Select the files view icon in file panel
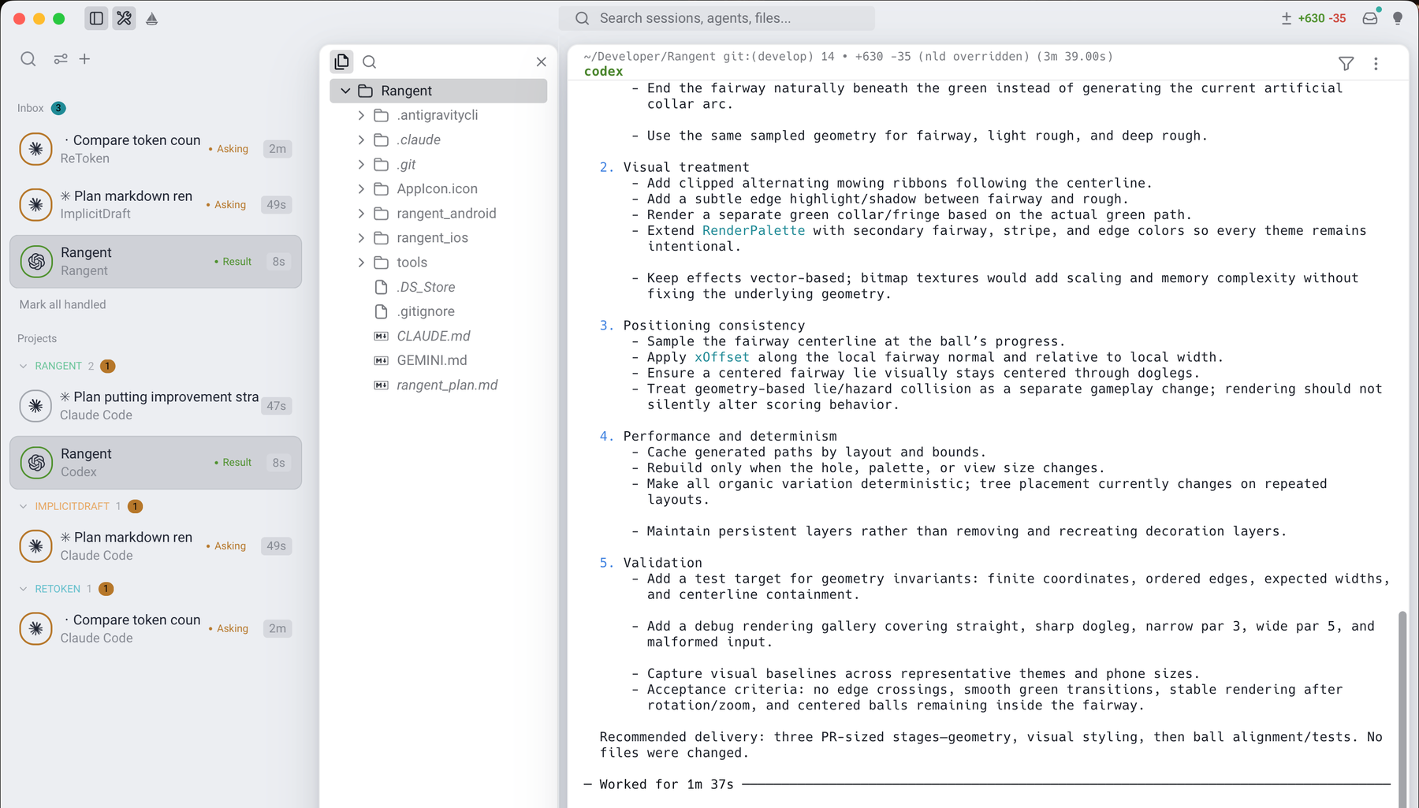This screenshot has height=808, width=1419. (341, 61)
